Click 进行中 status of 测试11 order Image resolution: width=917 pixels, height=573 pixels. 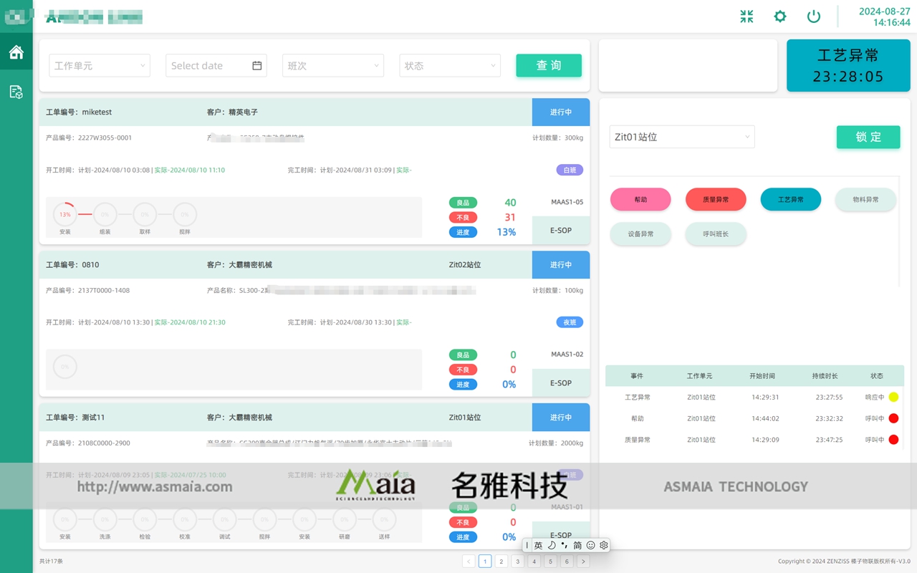561,418
